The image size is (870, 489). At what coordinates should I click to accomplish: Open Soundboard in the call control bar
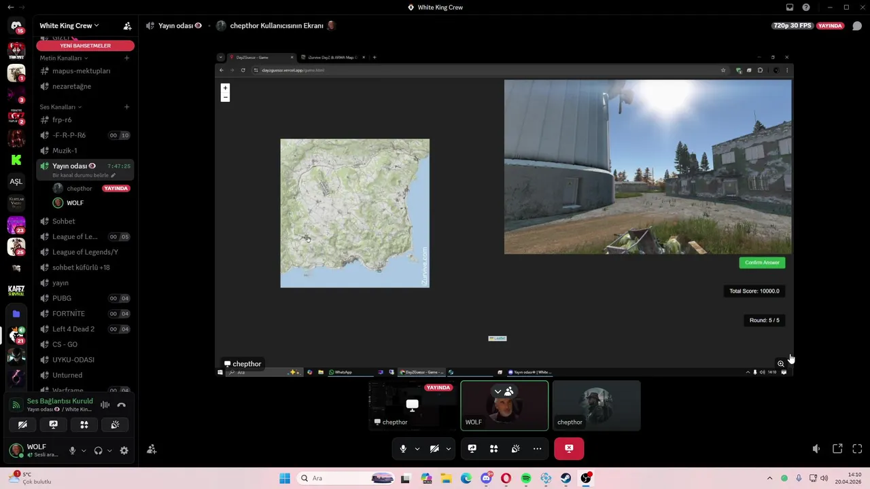point(516,448)
